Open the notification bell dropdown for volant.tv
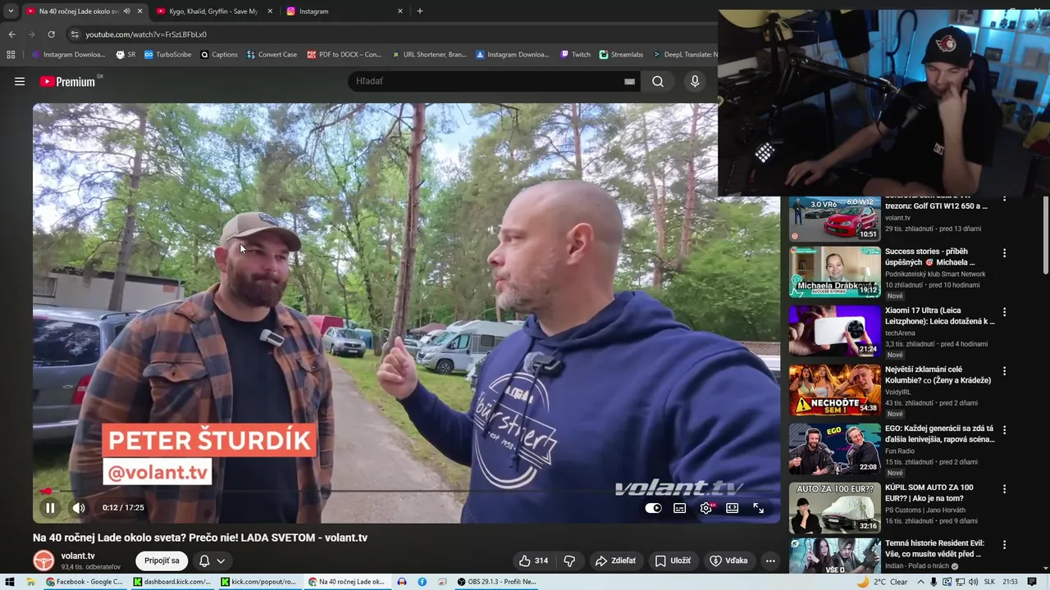Image resolution: width=1050 pixels, height=590 pixels. (x=212, y=560)
